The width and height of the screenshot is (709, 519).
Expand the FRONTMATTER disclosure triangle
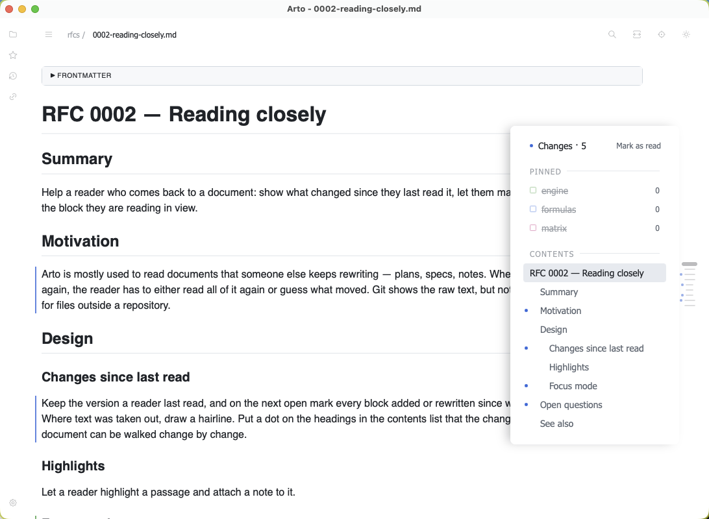(x=53, y=75)
